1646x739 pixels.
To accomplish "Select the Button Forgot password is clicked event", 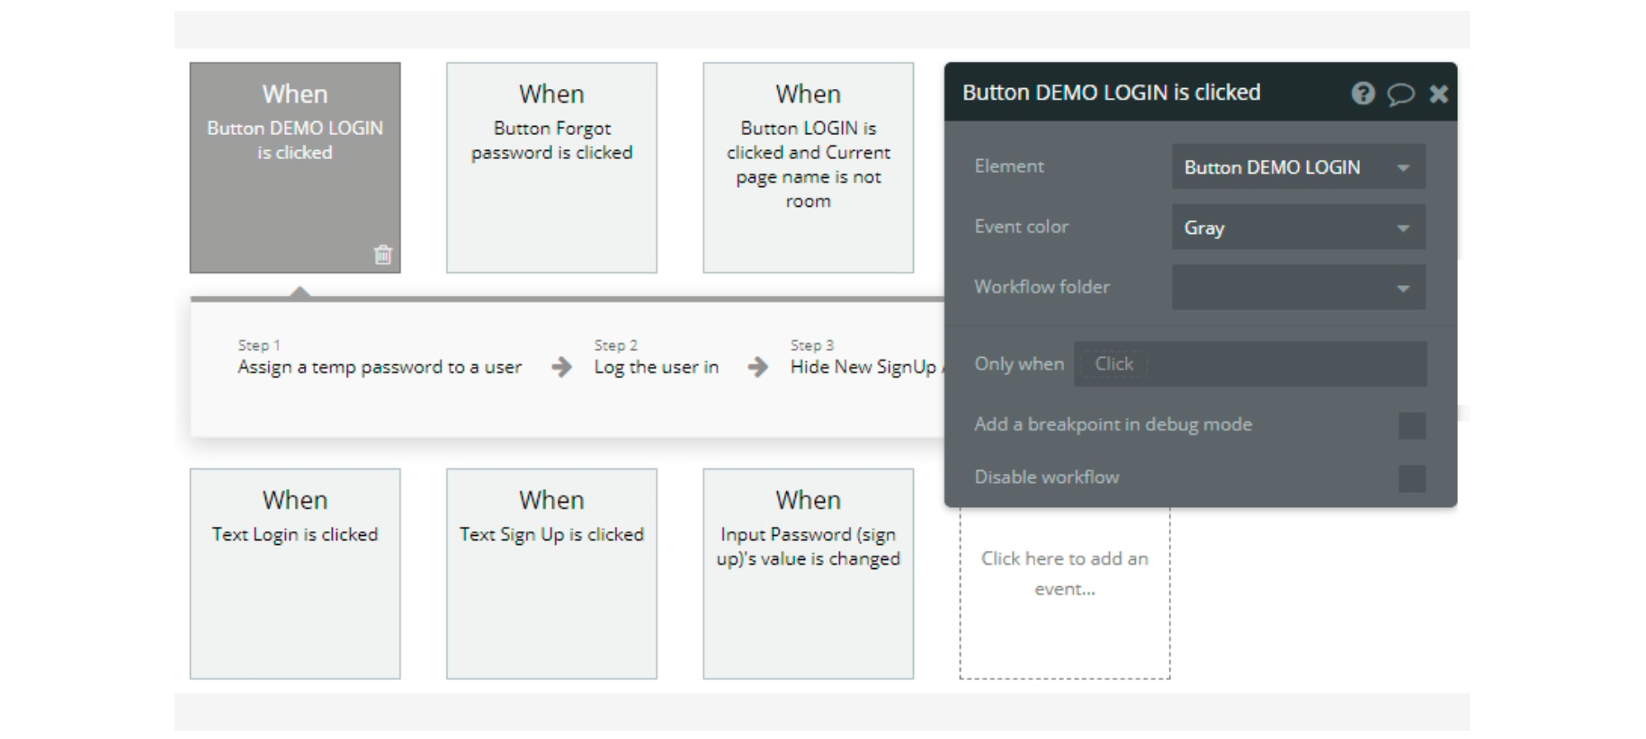I will click(x=551, y=167).
